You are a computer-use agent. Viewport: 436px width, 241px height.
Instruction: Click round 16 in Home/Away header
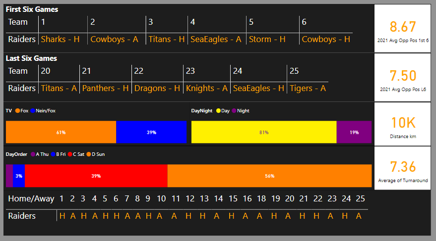point(247,198)
